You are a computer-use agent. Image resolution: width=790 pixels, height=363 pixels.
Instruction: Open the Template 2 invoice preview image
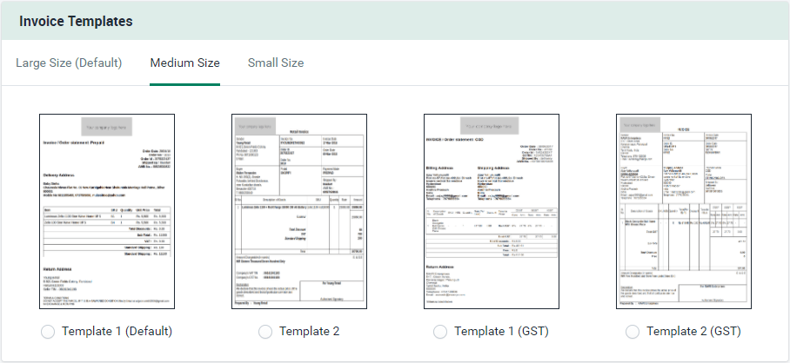pyautogui.click(x=298, y=211)
